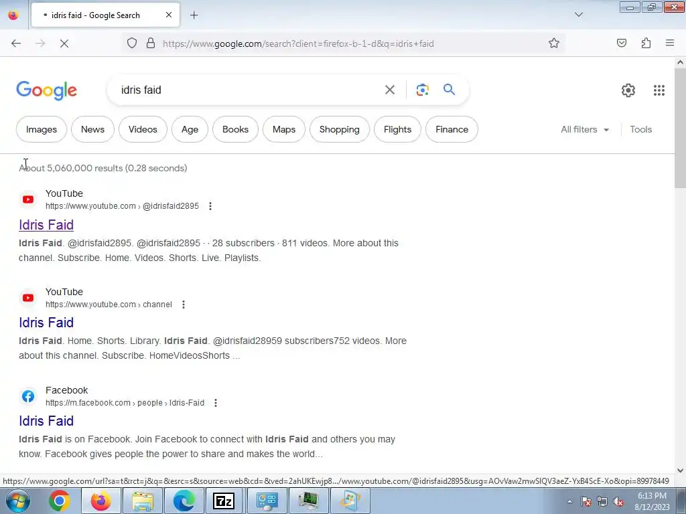686x514 pixels.
Task: Open options for YouTube channel result
Action: tap(184, 305)
